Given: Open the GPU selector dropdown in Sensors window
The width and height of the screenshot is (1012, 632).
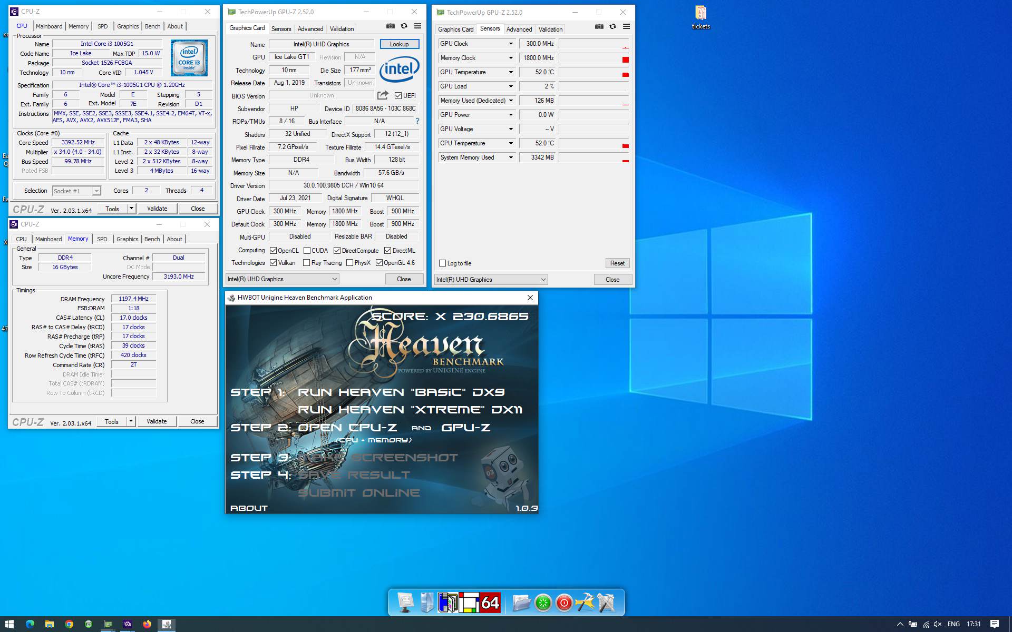Looking at the screenshot, I should 491,280.
